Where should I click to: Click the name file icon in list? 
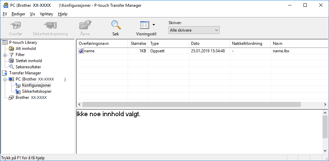click(81, 51)
